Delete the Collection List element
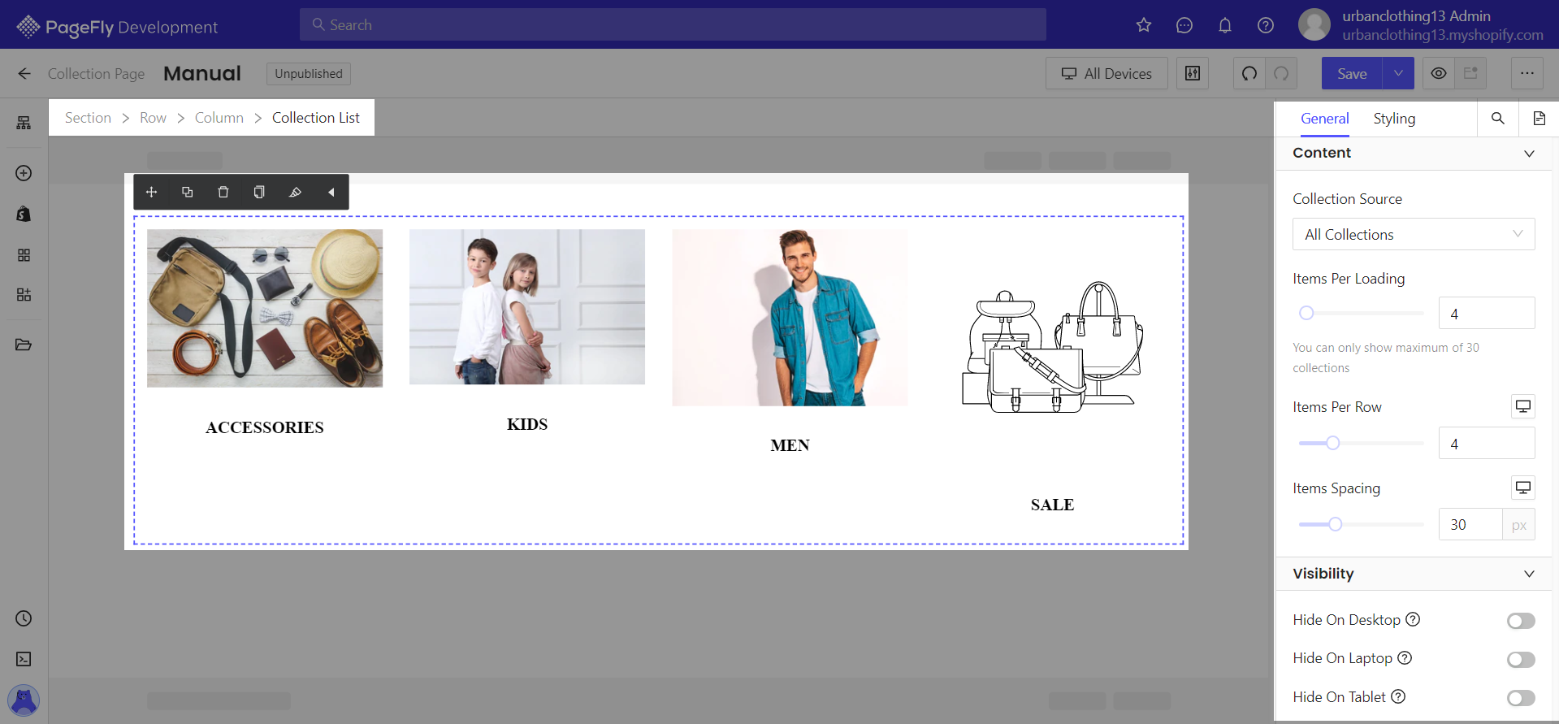This screenshot has width=1559, height=724. click(223, 192)
